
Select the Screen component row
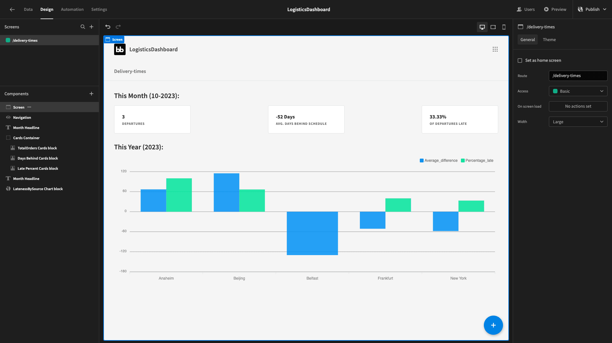(49, 107)
